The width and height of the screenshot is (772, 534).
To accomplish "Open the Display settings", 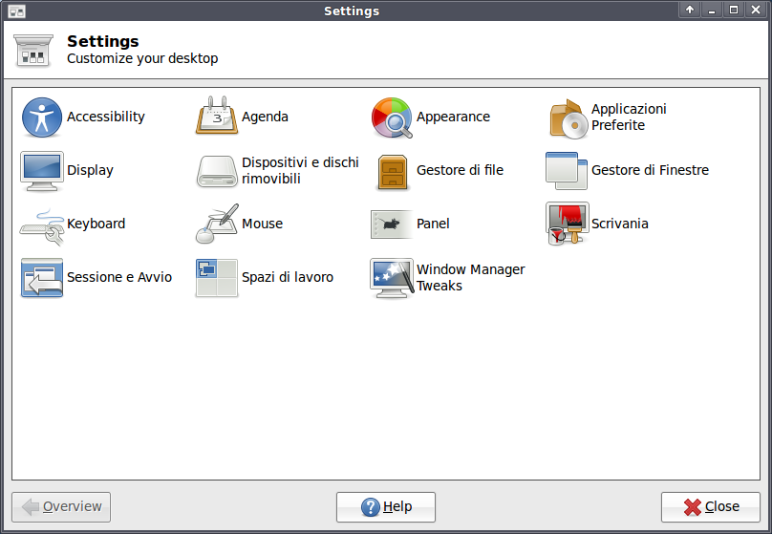I will click(41, 171).
